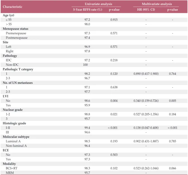The image size is (188, 175).
Task: Click the MRM modality label
Action: (x=10, y=173)
